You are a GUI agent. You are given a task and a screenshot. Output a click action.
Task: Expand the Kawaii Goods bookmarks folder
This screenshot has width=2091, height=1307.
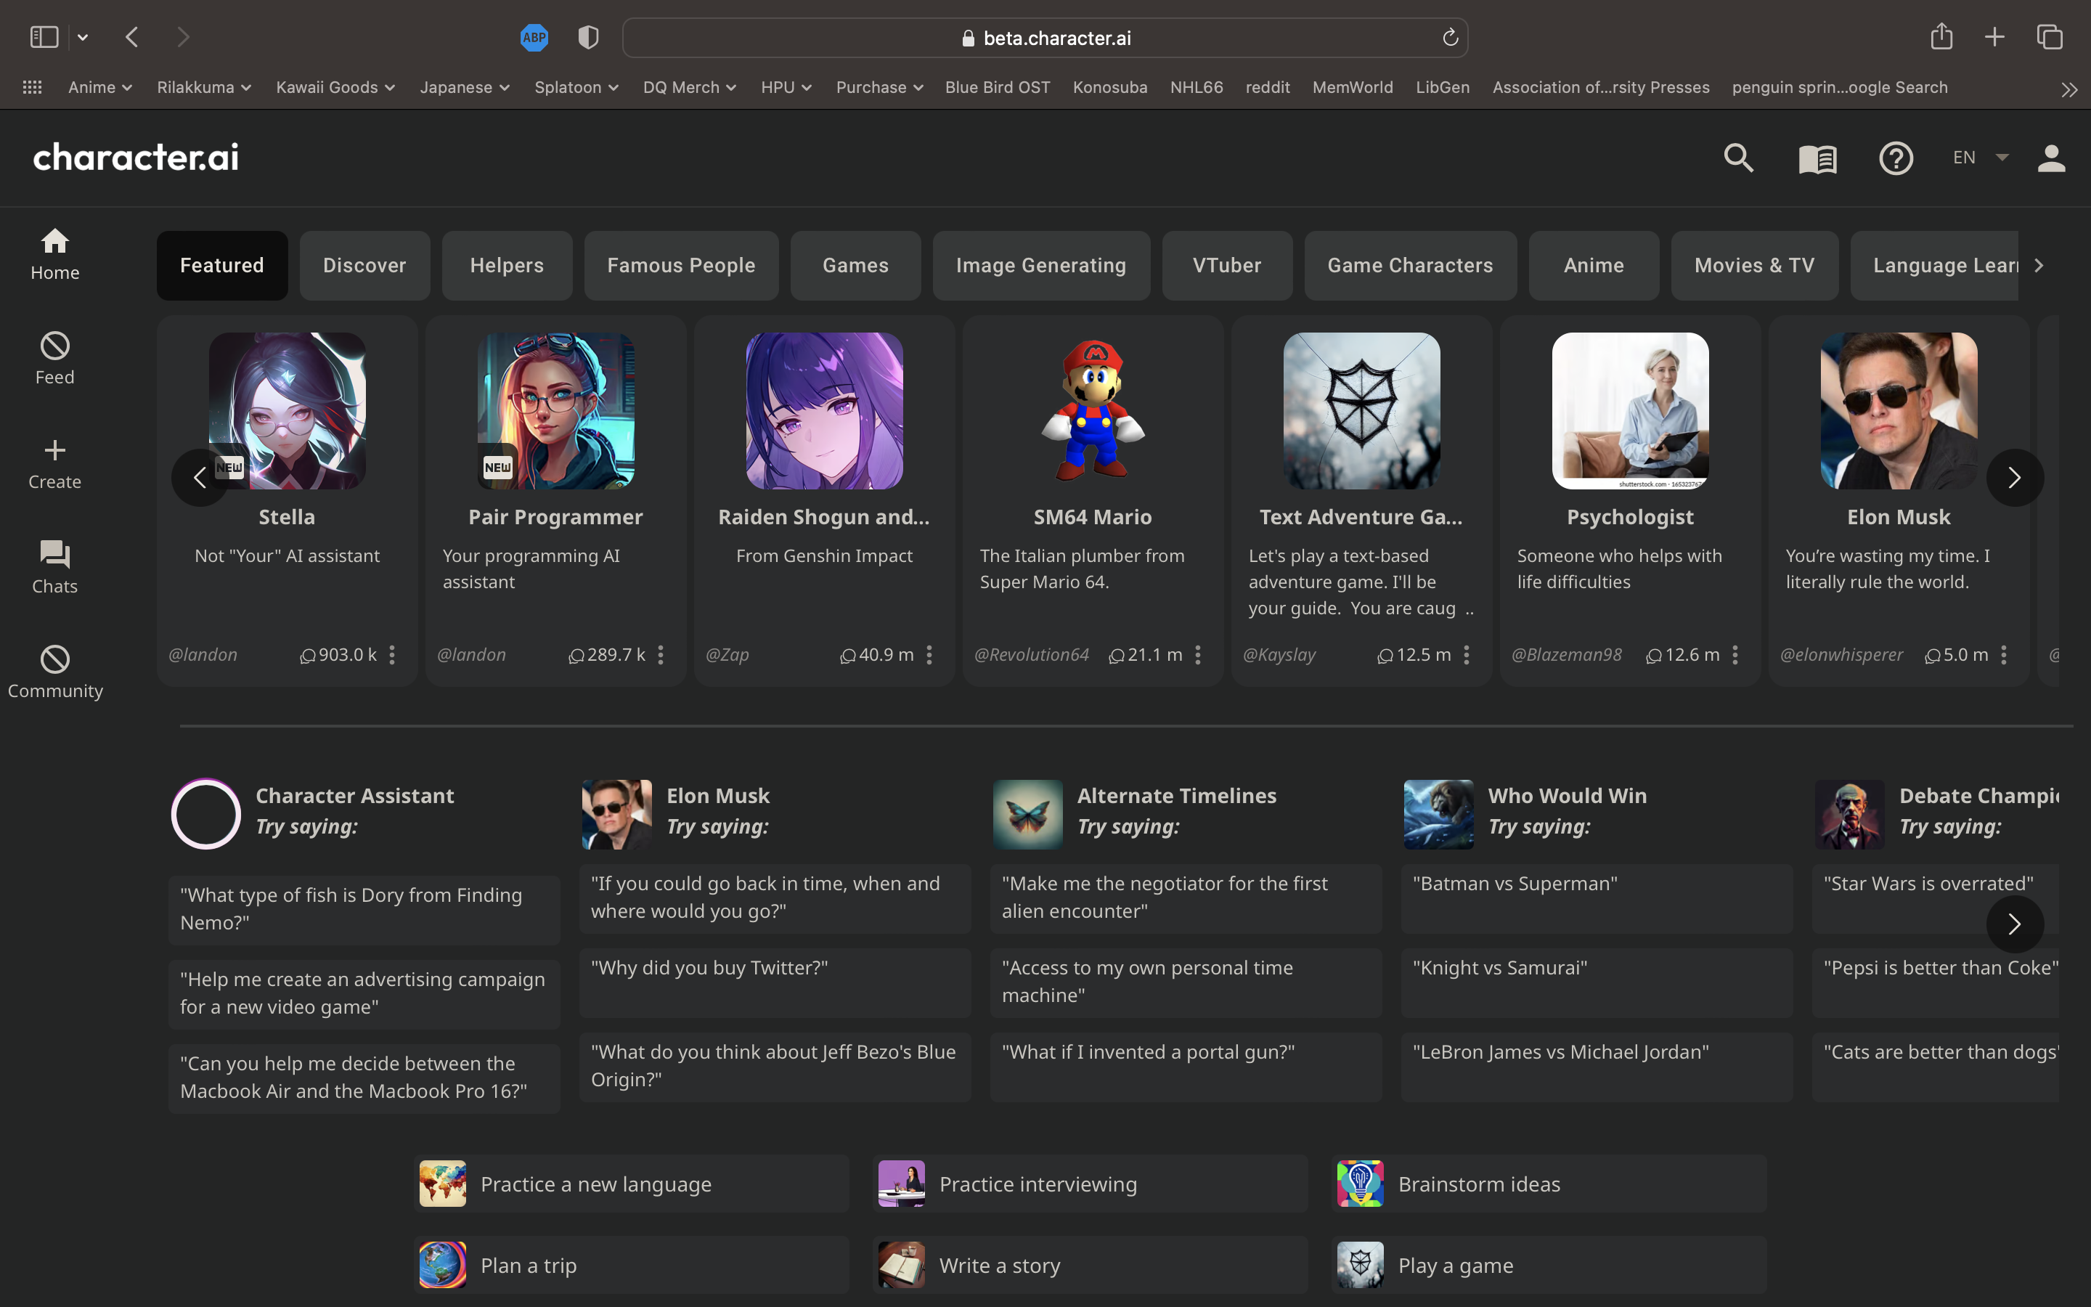click(335, 87)
